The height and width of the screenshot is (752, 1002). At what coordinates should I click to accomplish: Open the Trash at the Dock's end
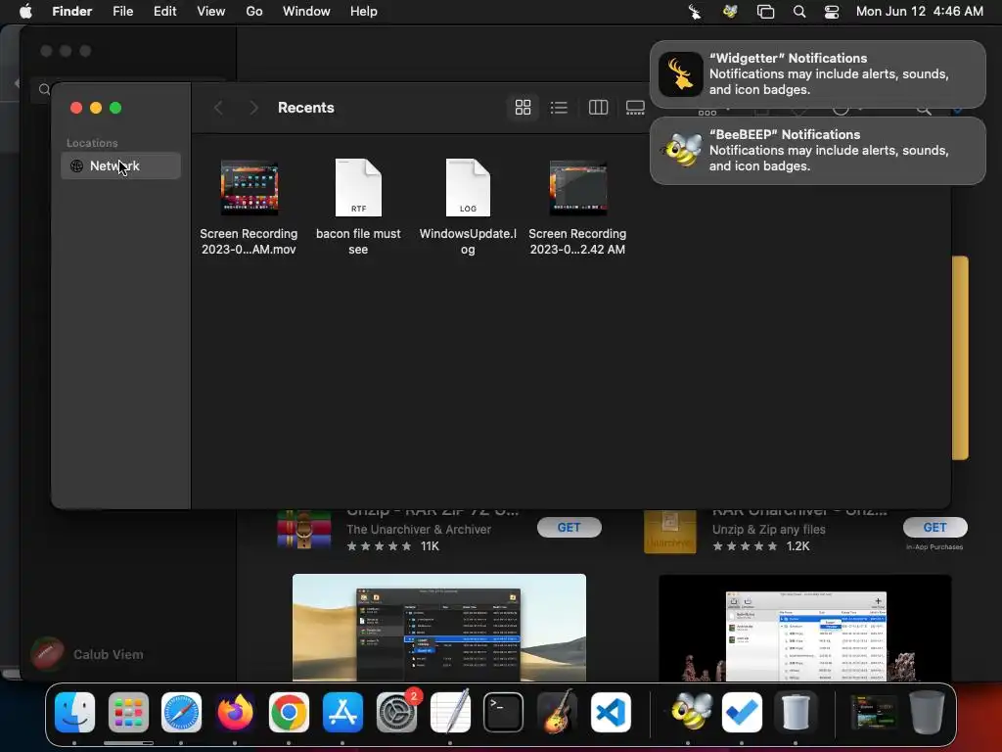coord(928,713)
